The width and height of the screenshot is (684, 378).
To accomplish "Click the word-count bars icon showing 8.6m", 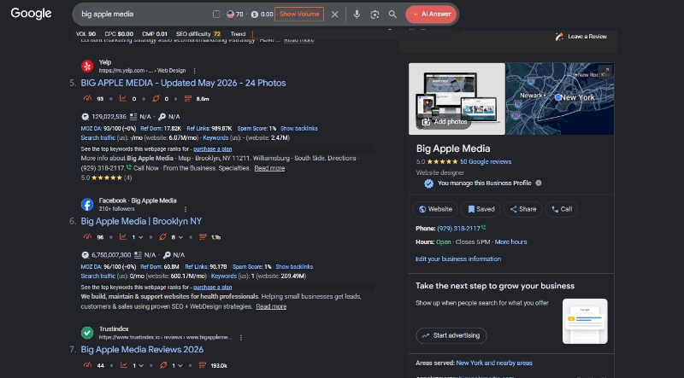I will pyautogui.click(x=188, y=98).
